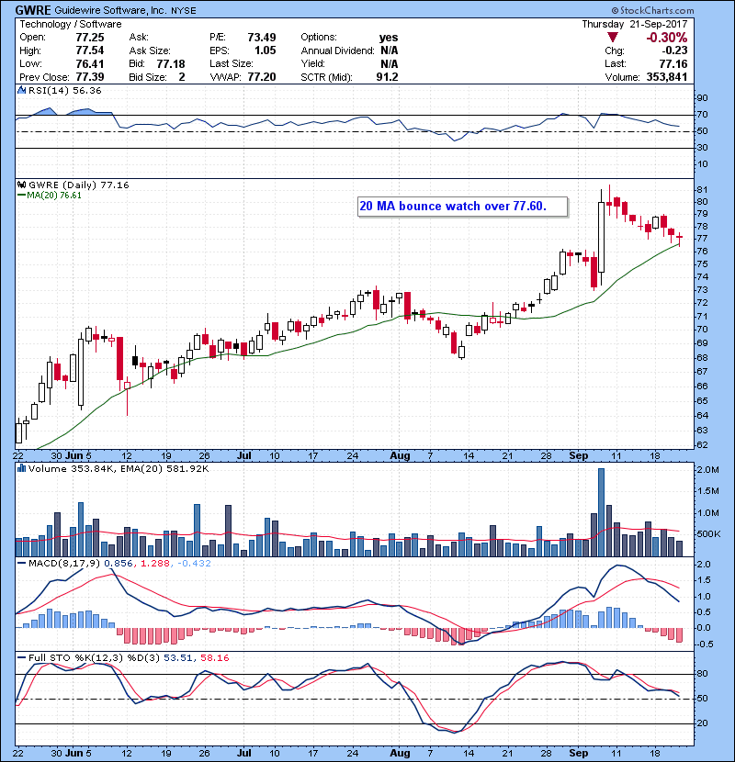This screenshot has height=762, width=735.
Task: Click the bar-chart icon beside the Volume label
Action: click(21, 468)
